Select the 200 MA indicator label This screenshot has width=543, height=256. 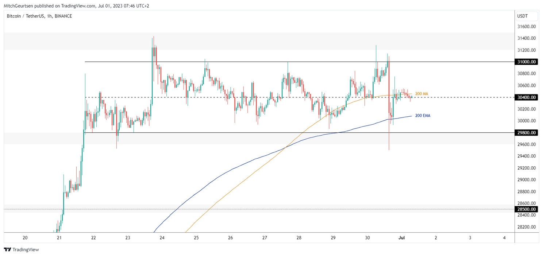click(x=422, y=94)
